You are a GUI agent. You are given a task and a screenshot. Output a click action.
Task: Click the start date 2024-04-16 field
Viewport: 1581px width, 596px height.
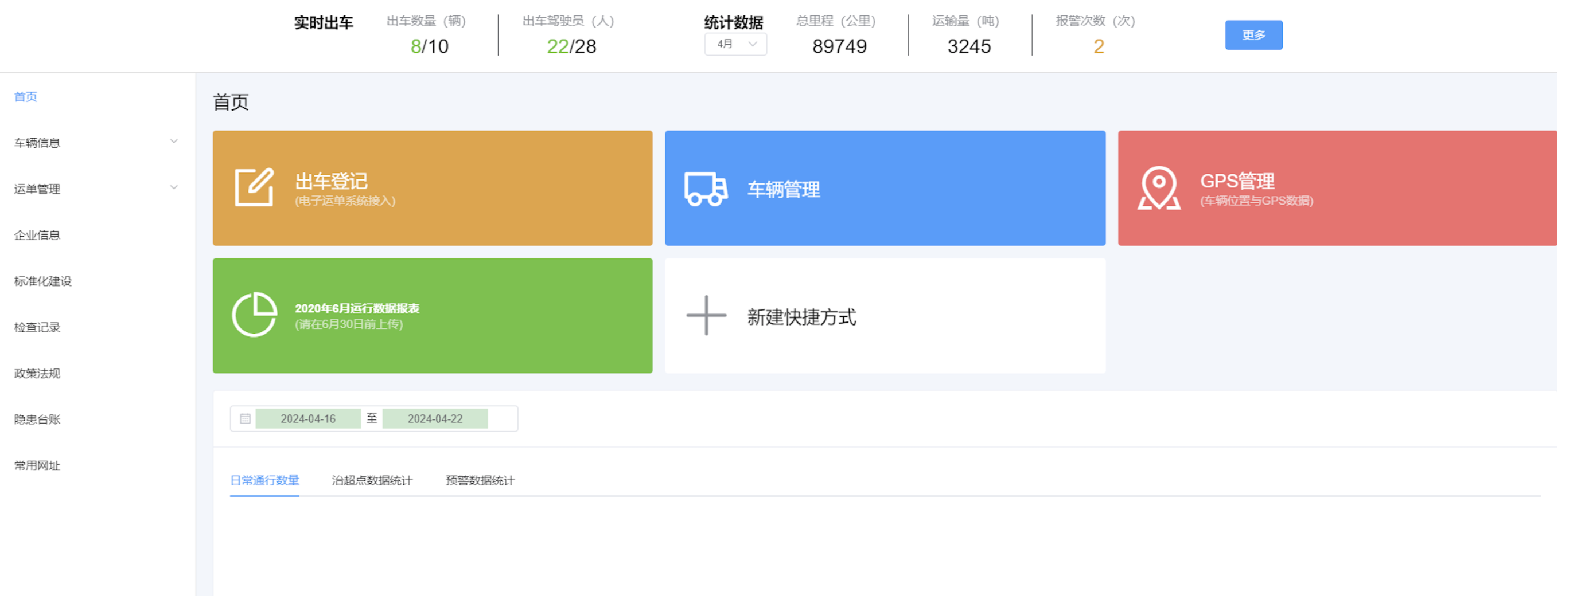(x=308, y=419)
